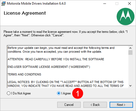136x111 pixels.
Task: Click the "END-USER SOFTWARE LICENSE AGREEMENT" line
Action: (x=49, y=67)
